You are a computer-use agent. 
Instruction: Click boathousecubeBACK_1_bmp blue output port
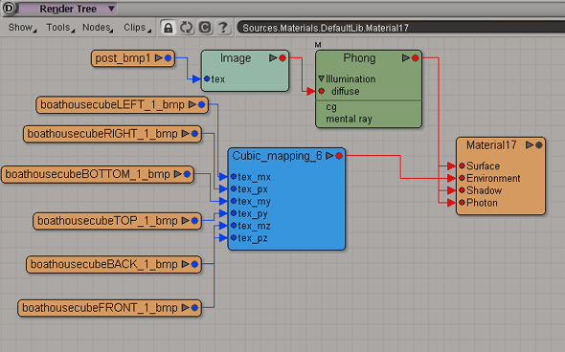194,264
